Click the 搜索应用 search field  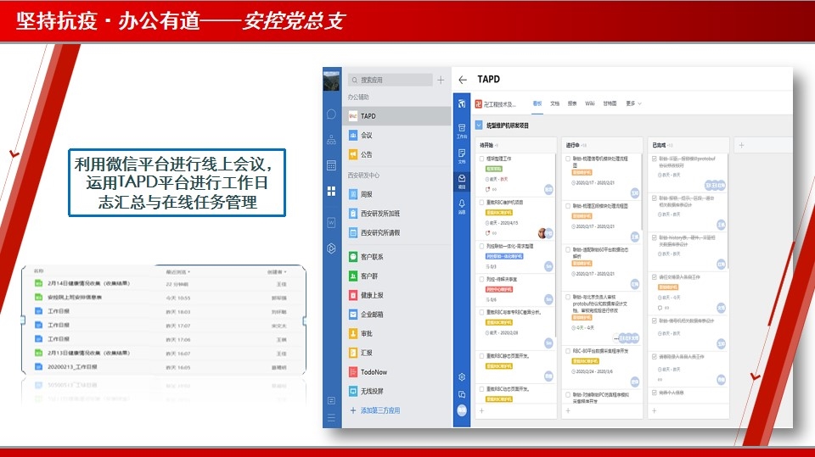(x=390, y=80)
